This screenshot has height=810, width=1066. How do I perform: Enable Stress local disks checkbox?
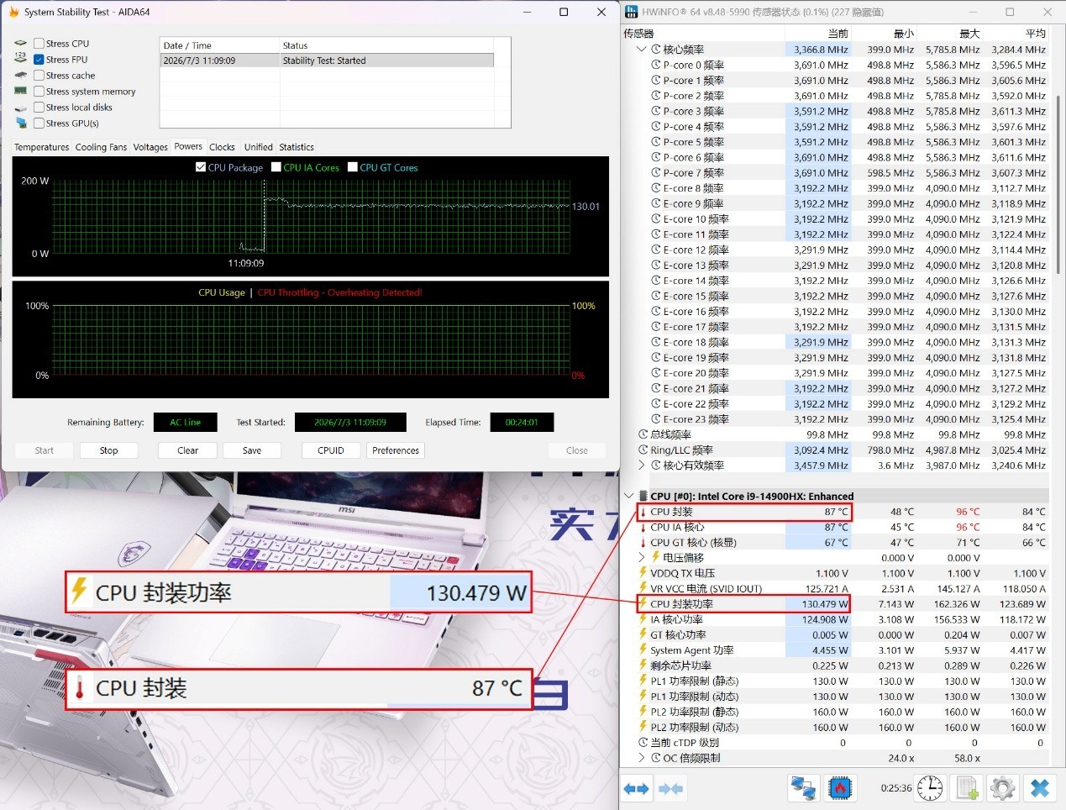(x=39, y=107)
